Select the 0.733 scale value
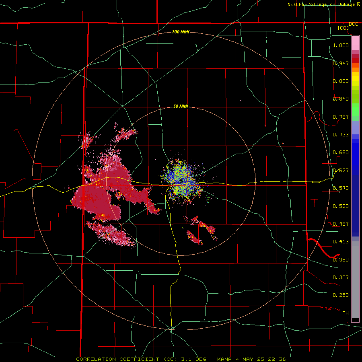Screen dimensions: 362x362 (x=341, y=134)
